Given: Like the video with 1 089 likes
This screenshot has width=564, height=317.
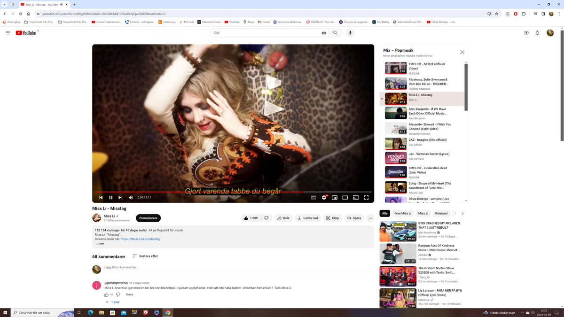Looking at the screenshot, I should pos(250,218).
